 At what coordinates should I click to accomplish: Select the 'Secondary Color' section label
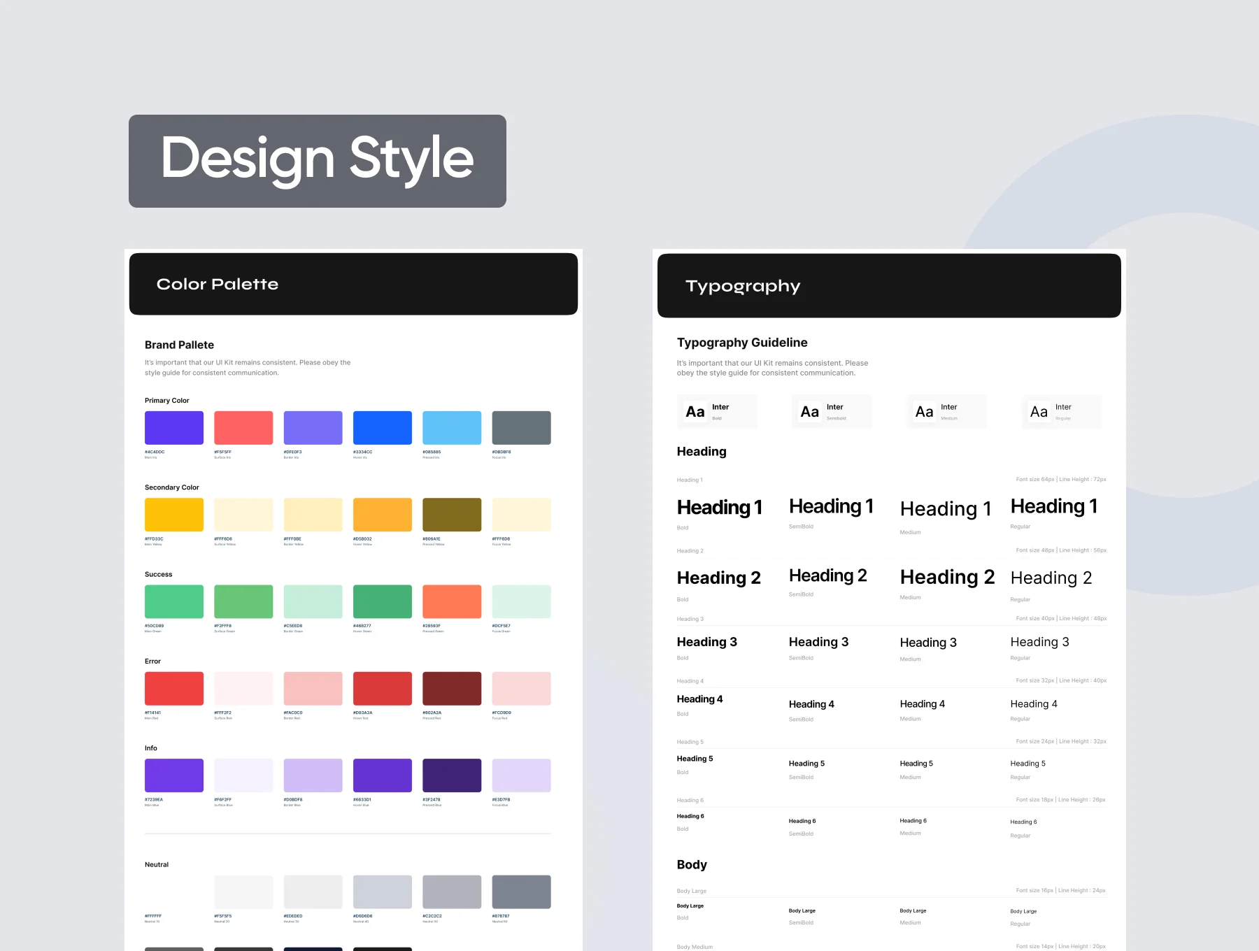tap(172, 487)
